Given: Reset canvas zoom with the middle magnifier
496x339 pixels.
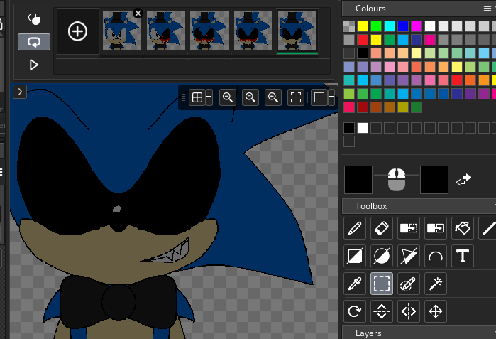Looking at the screenshot, I should (x=250, y=97).
